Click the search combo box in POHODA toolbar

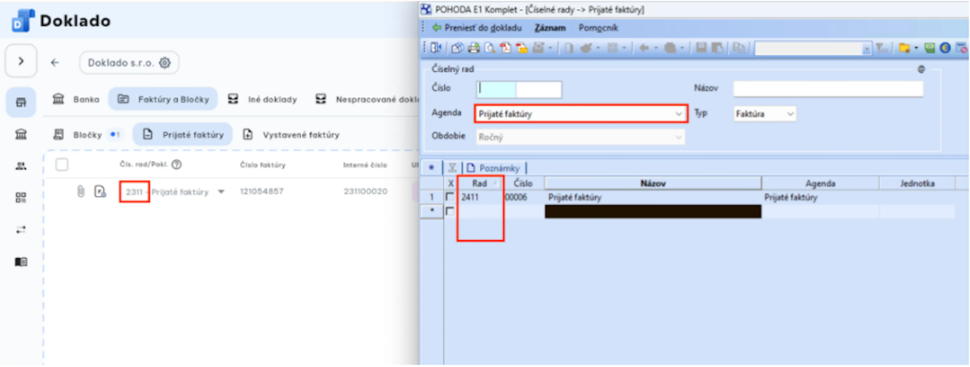[813, 48]
